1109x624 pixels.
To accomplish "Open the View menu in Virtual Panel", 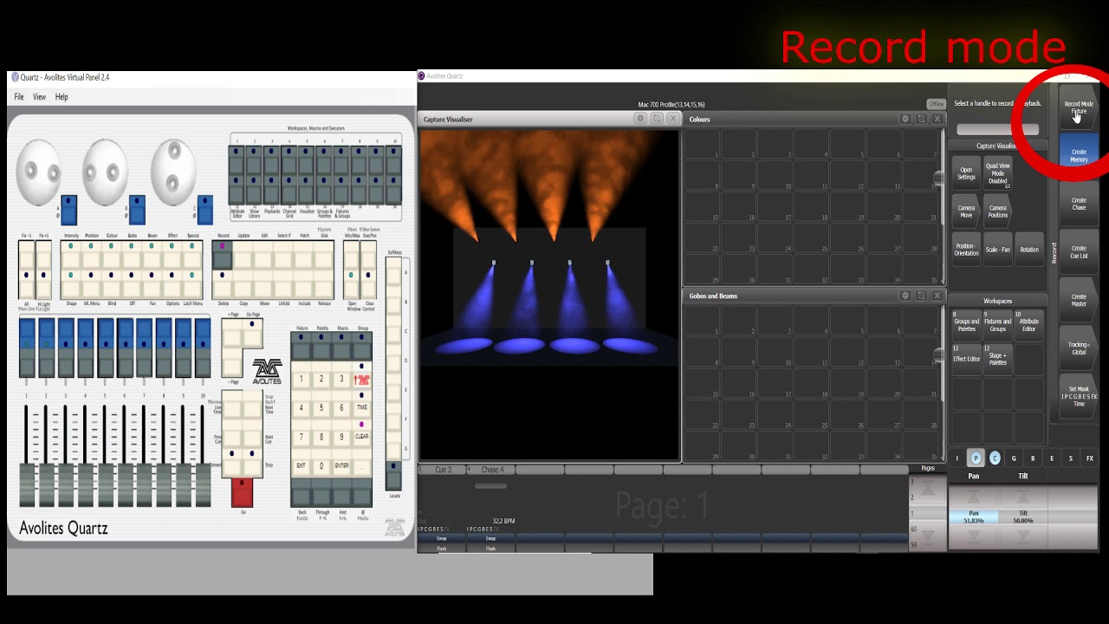I will tap(40, 97).
